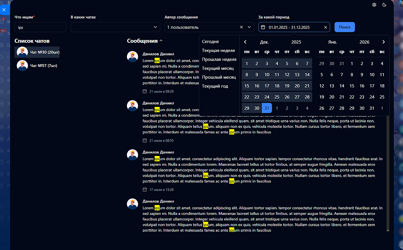403x250 pixels.
Task: Select December 20 in the calendar
Action: point(297,86)
